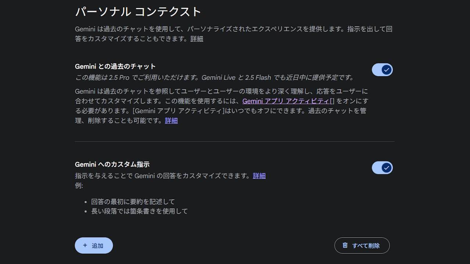Click the checkmark knob of the past chats switch
Viewport: 470px width, 264px height.
386,70
